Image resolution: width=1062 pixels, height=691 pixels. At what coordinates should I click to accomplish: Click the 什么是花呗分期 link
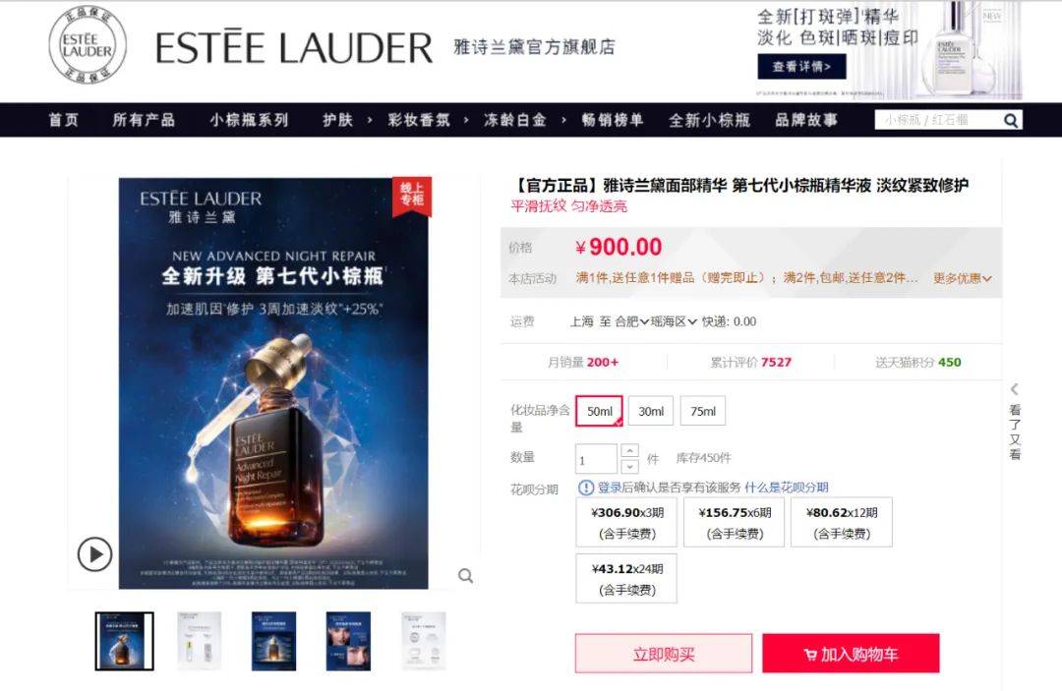pyautogui.click(x=787, y=488)
